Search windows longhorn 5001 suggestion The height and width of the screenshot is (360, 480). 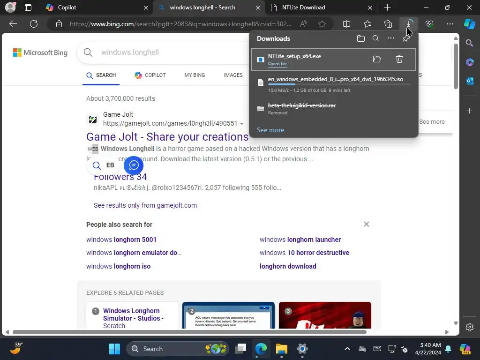point(121,240)
